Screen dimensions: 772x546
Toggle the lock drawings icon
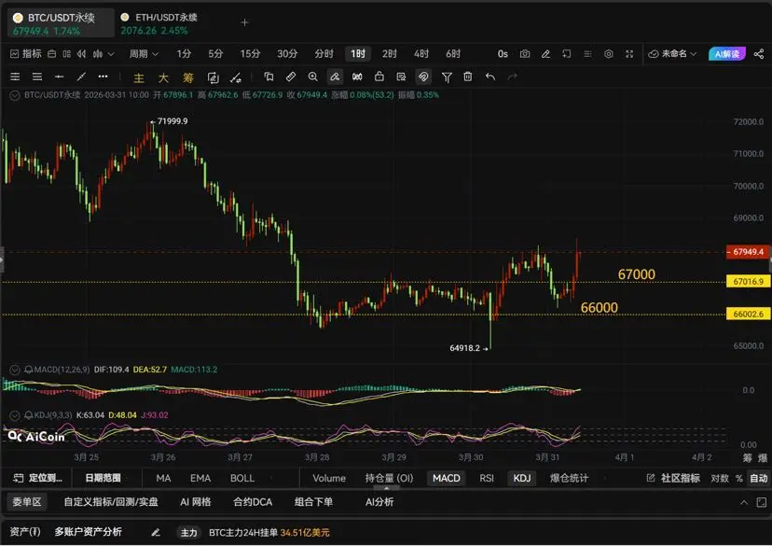[379, 77]
